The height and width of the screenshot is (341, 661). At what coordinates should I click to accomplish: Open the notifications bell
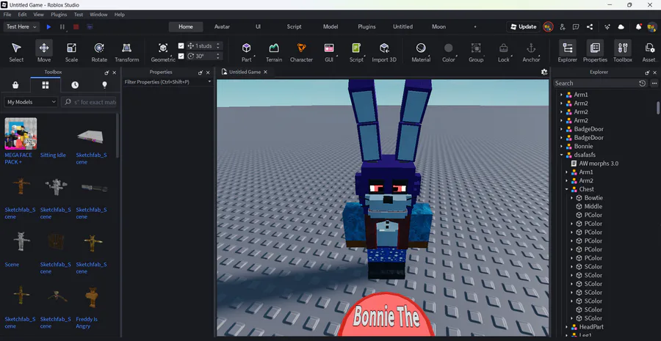[x=638, y=26]
